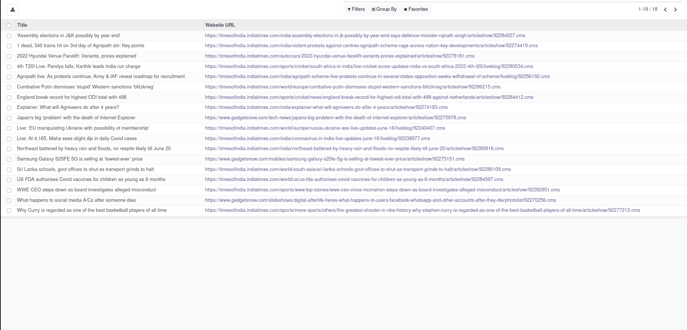Image resolution: width=687 pixels, height=330 pixels.
Task: Open the gadgetsnow japans-big-problem URL
Action: (335, 118)
